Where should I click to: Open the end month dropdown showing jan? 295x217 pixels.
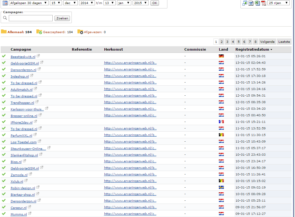coord(124,3)
